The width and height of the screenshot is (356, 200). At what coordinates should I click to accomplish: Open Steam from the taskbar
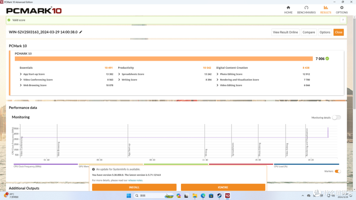219,196
